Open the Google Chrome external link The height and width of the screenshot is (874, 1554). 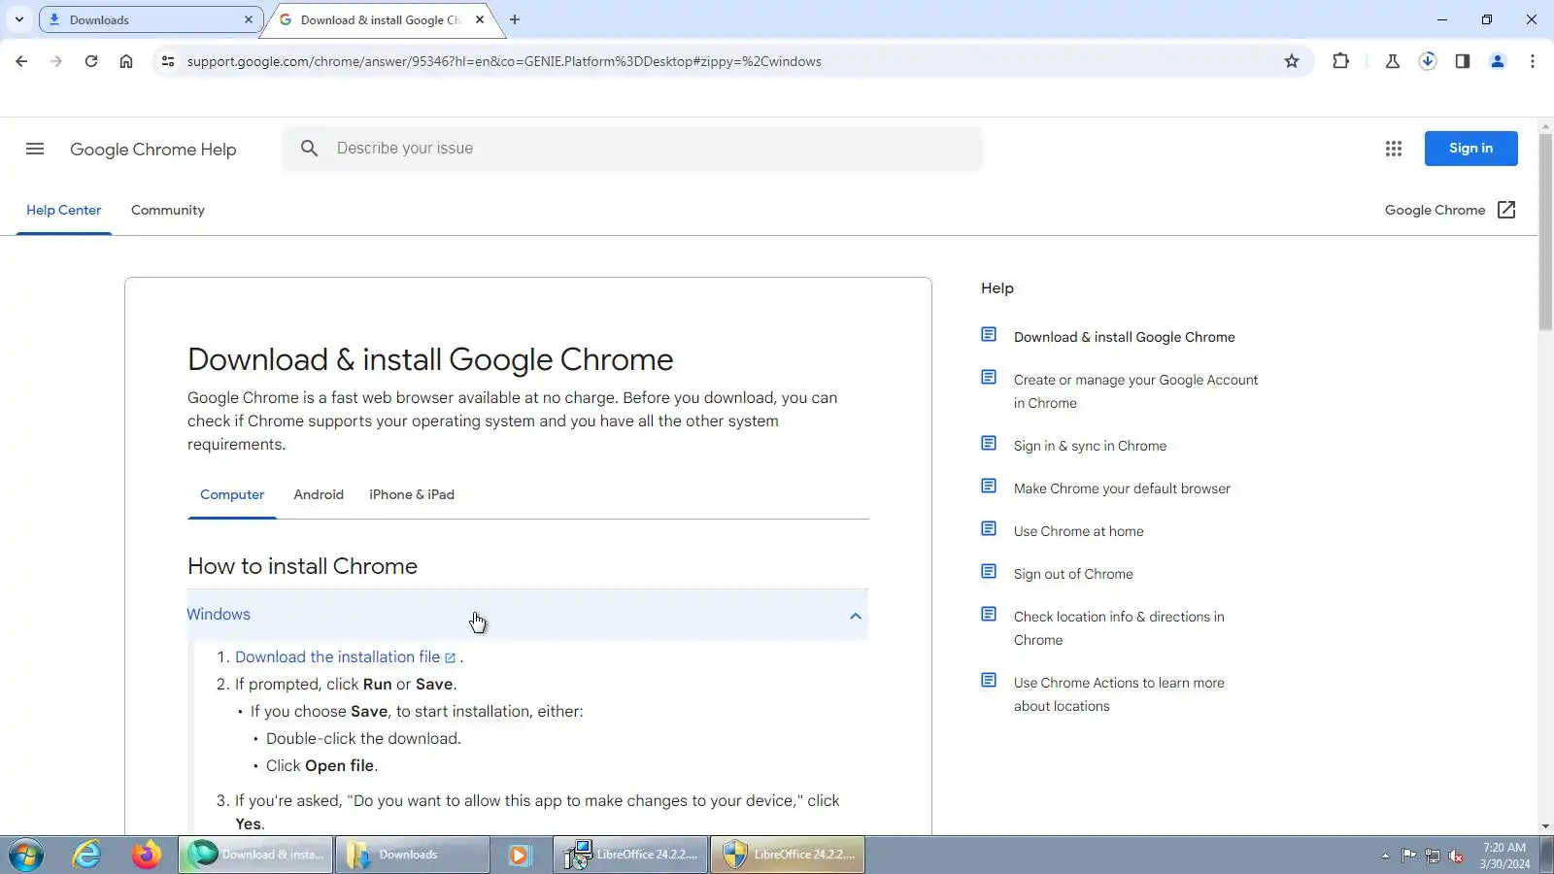click(1450, 210)
